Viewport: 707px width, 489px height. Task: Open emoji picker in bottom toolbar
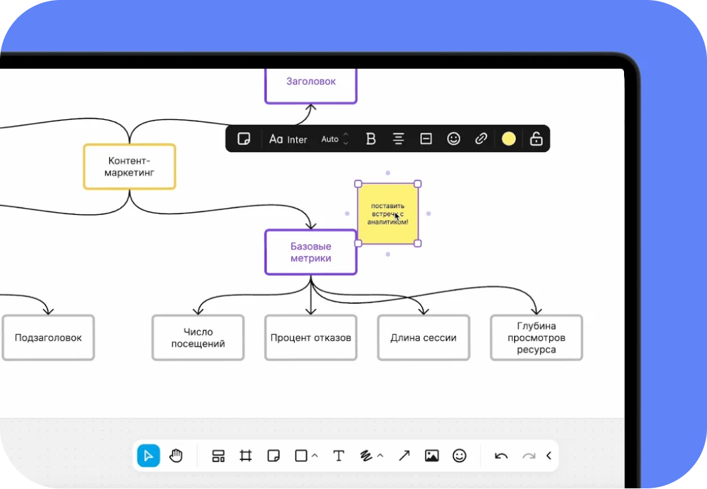coord(459,456)
